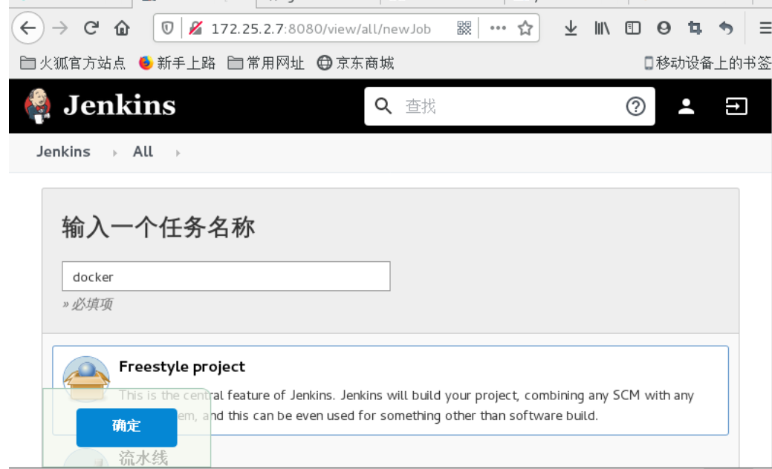Open the tracking protection shield icon
Image resolution: width=772 pixels, height=469 pixels.
coord(167,28)
